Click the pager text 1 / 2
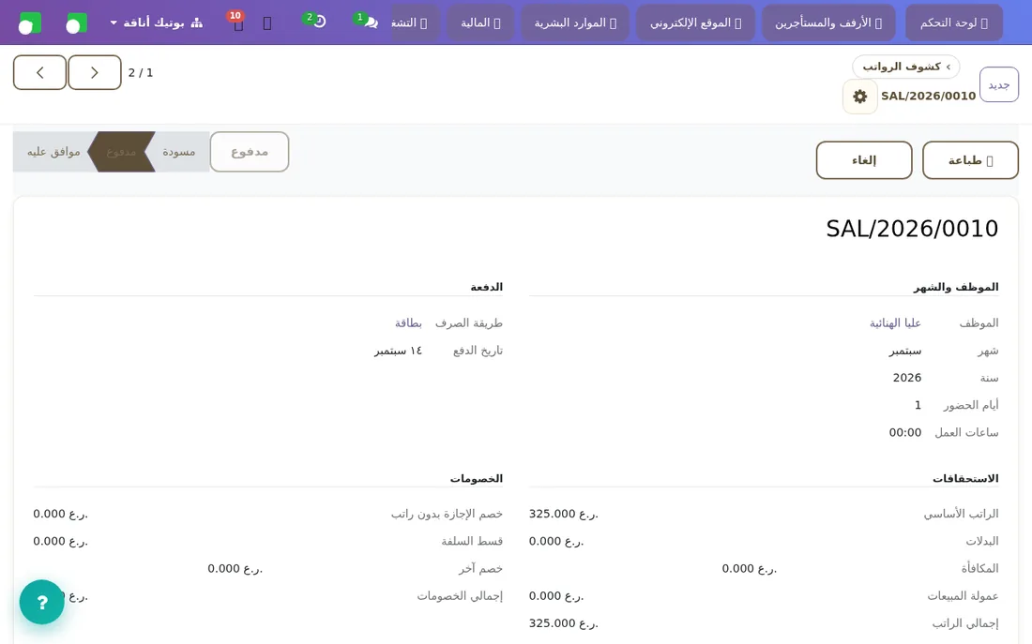 140,72
